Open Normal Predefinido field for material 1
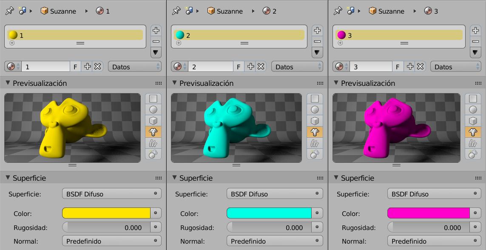This screenshot has height=250, width=486. click(112, 241)
